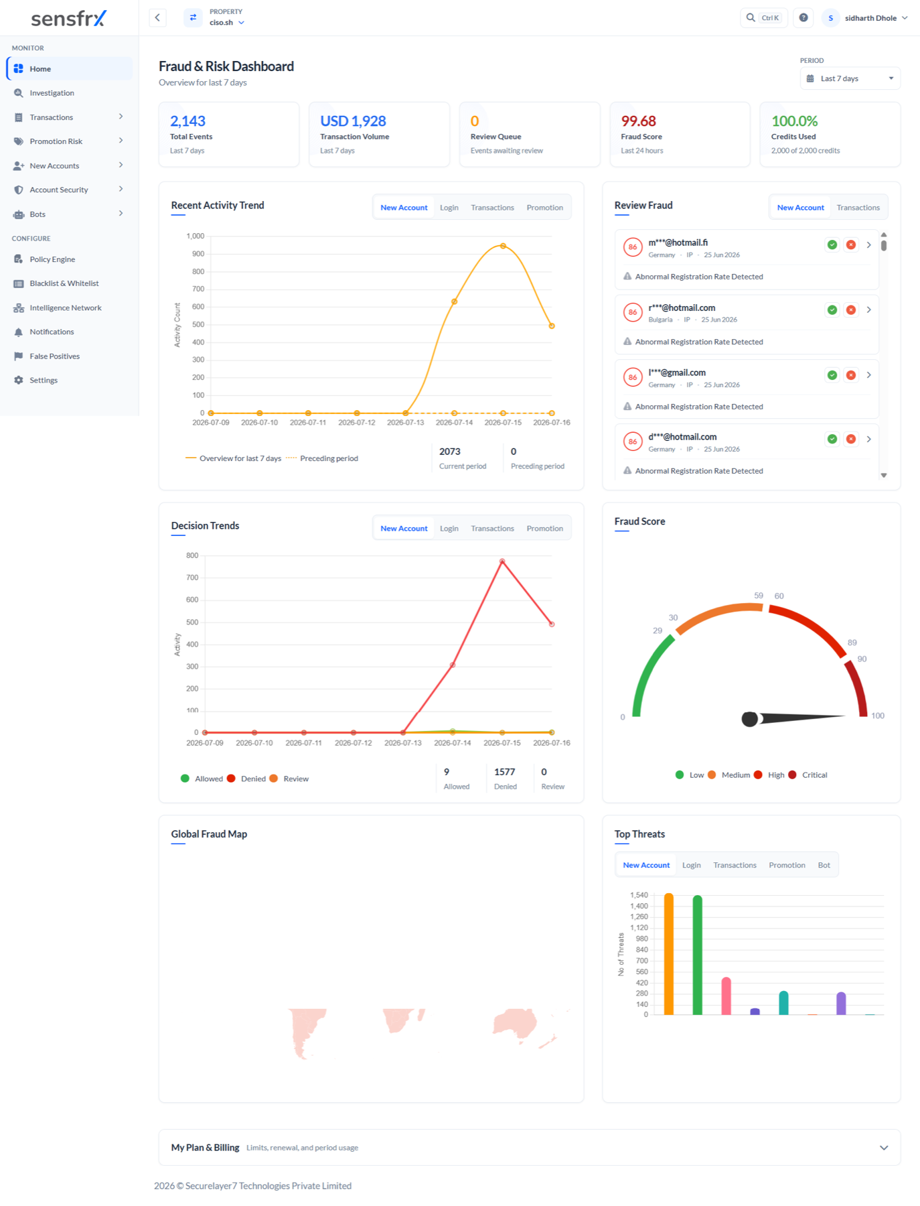Toggle Allowed series in Decision Trends legend

pyautogui.click(x=202, y=779)
